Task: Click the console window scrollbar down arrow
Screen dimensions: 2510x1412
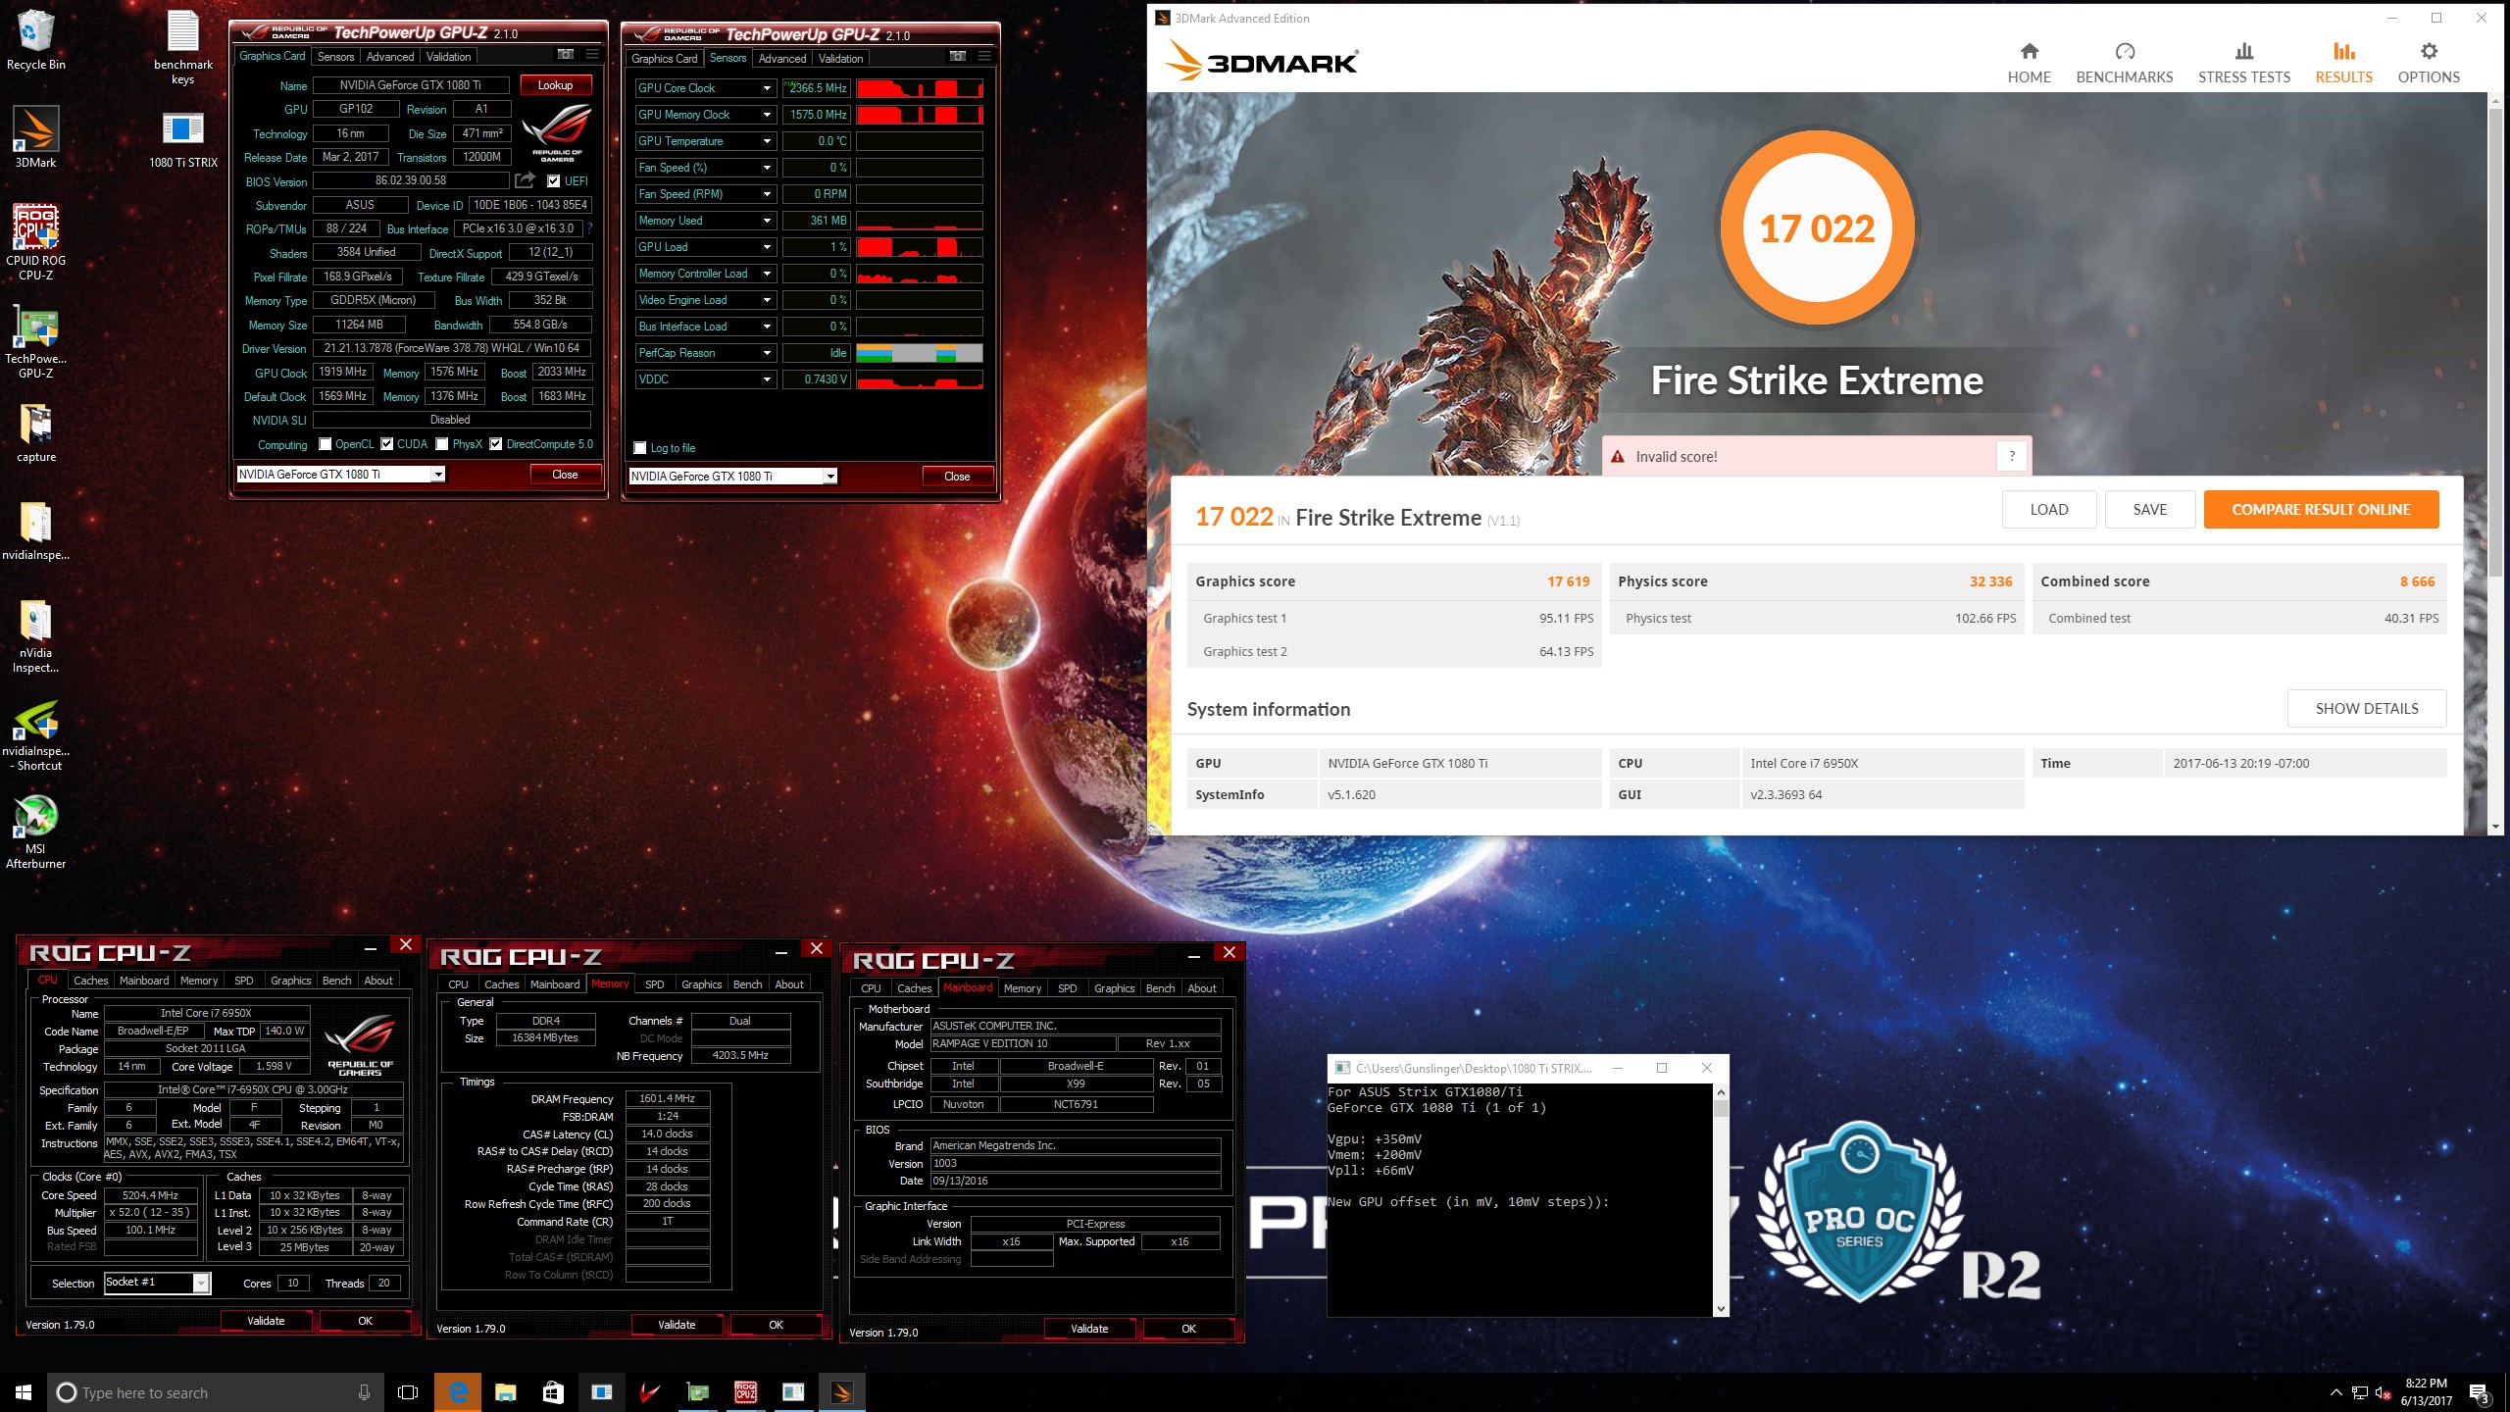Action: [1721, 1308]
